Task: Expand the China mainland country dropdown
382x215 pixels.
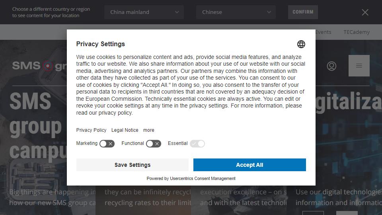Action: pyautogui.click(x=144, y=12)
